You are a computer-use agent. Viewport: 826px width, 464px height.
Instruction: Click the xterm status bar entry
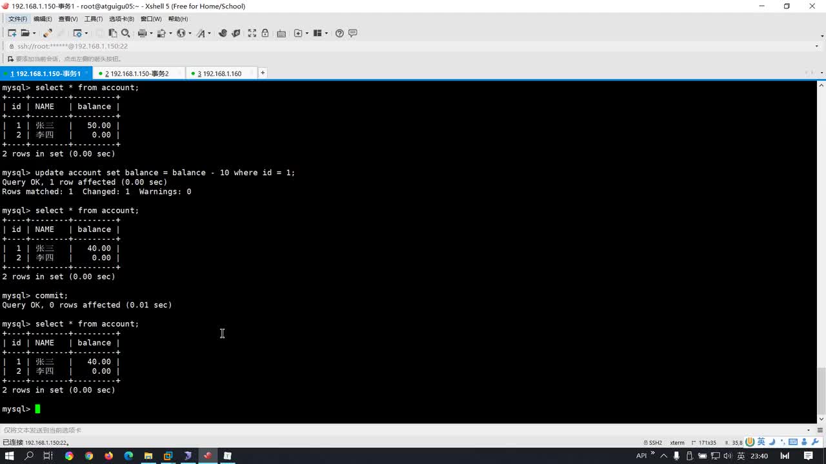(x=677, y=443)
